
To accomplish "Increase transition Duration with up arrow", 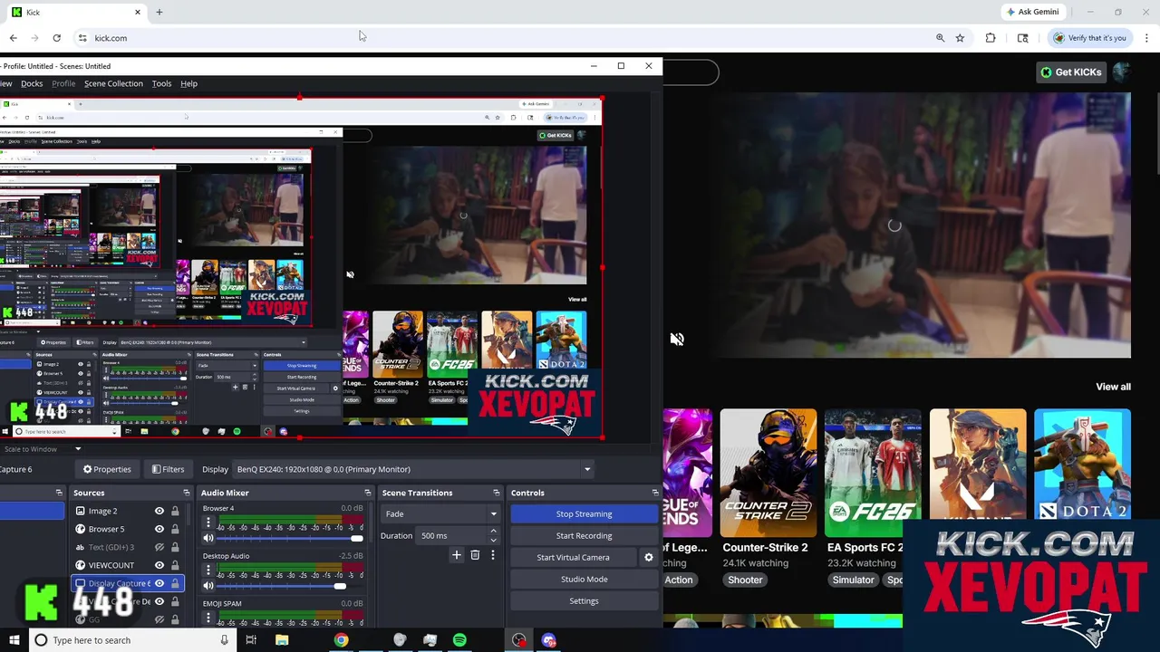I will [494, 532].
